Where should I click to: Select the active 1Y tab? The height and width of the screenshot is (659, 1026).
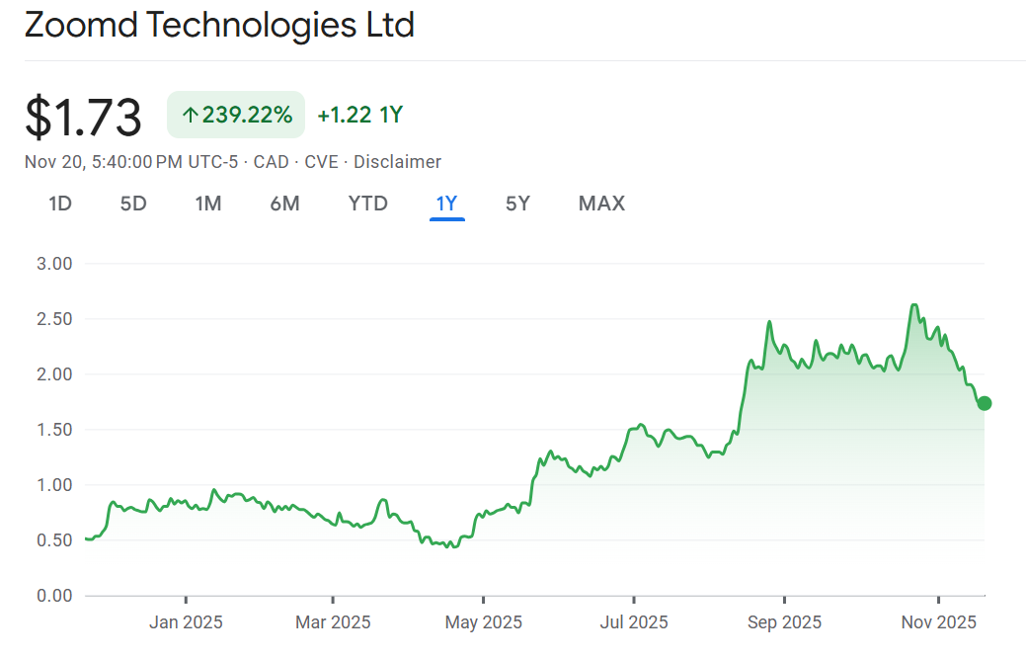446,204
